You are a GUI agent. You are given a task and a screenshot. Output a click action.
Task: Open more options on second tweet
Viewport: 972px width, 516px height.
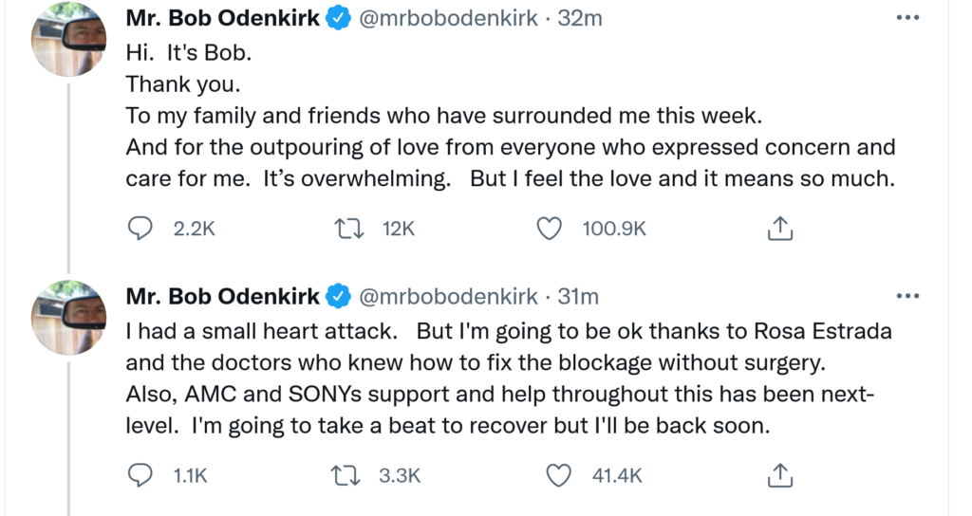(x=907, y=296)
